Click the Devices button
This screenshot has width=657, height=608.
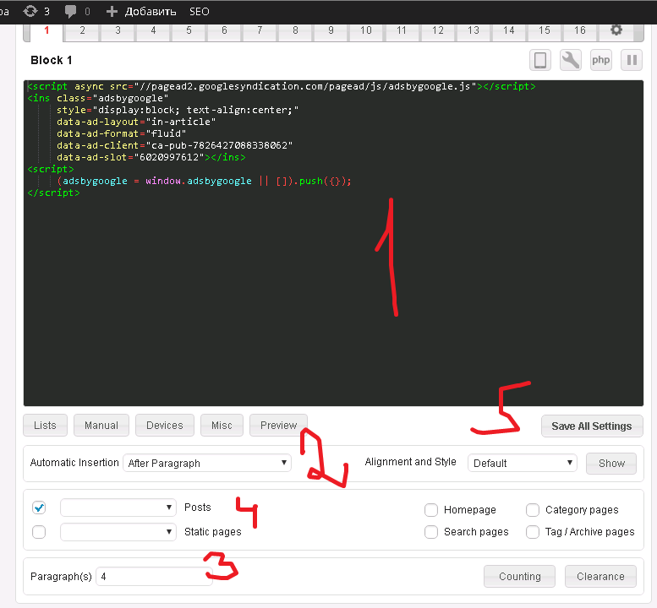(x=165, y=426)
